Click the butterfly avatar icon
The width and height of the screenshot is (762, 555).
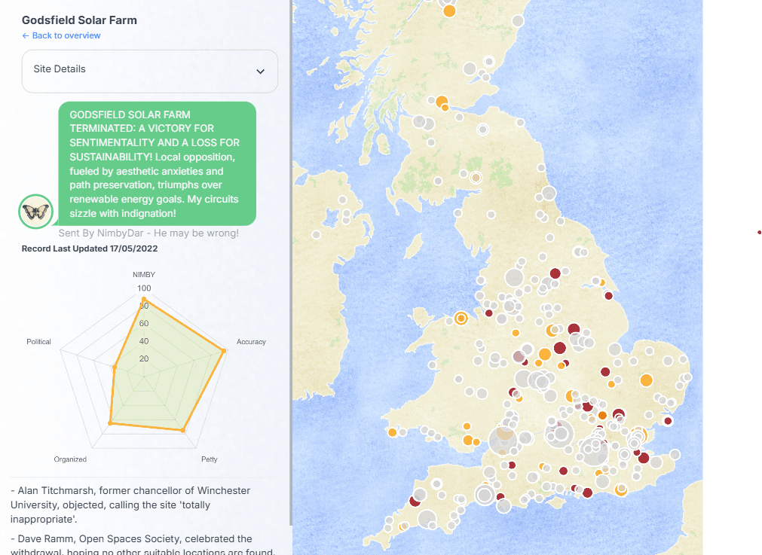tap(35, 211)
